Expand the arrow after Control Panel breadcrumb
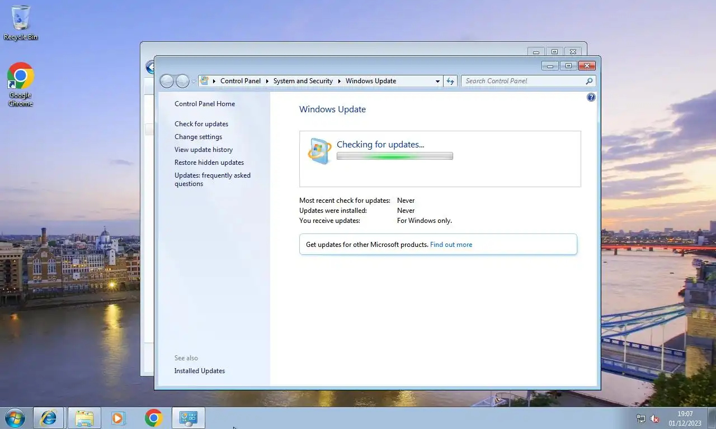Viewport: 716px width, 429px height. (267, 81)
